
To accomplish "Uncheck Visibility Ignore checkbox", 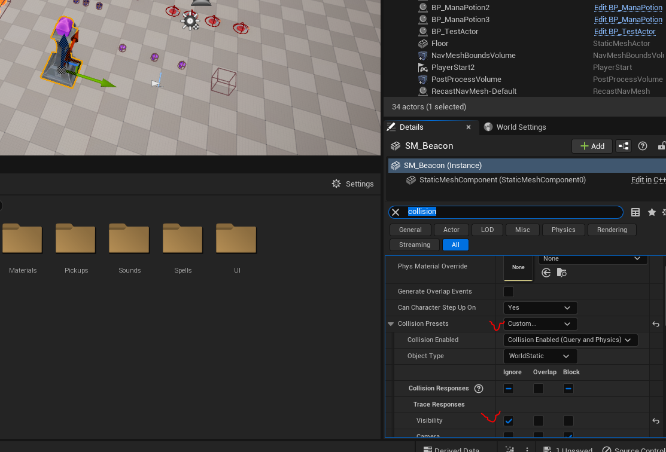I will tap(509, 420).
